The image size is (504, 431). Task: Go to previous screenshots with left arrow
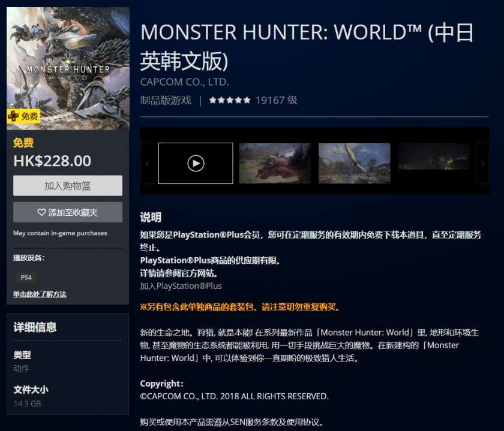pyautogui.click(x=147, y=164)
